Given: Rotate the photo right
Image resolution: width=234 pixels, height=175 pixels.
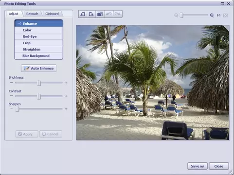Looking at the screenshot, I should [91, 14].
